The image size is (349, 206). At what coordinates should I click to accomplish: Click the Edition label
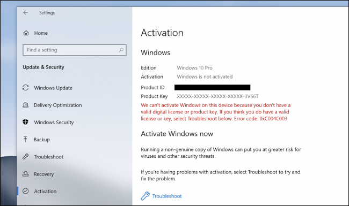pyautogui.click(x=149, y=67)
